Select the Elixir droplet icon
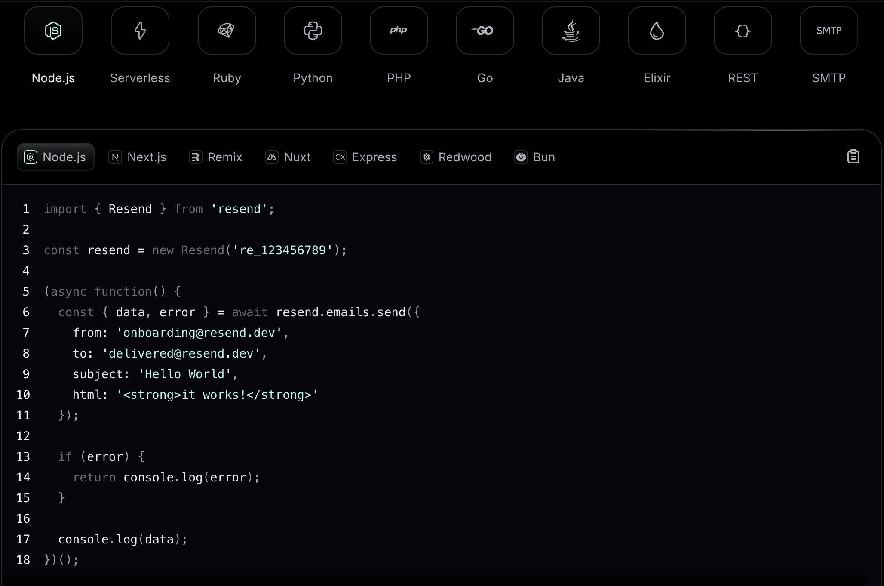 click(657, 31)
